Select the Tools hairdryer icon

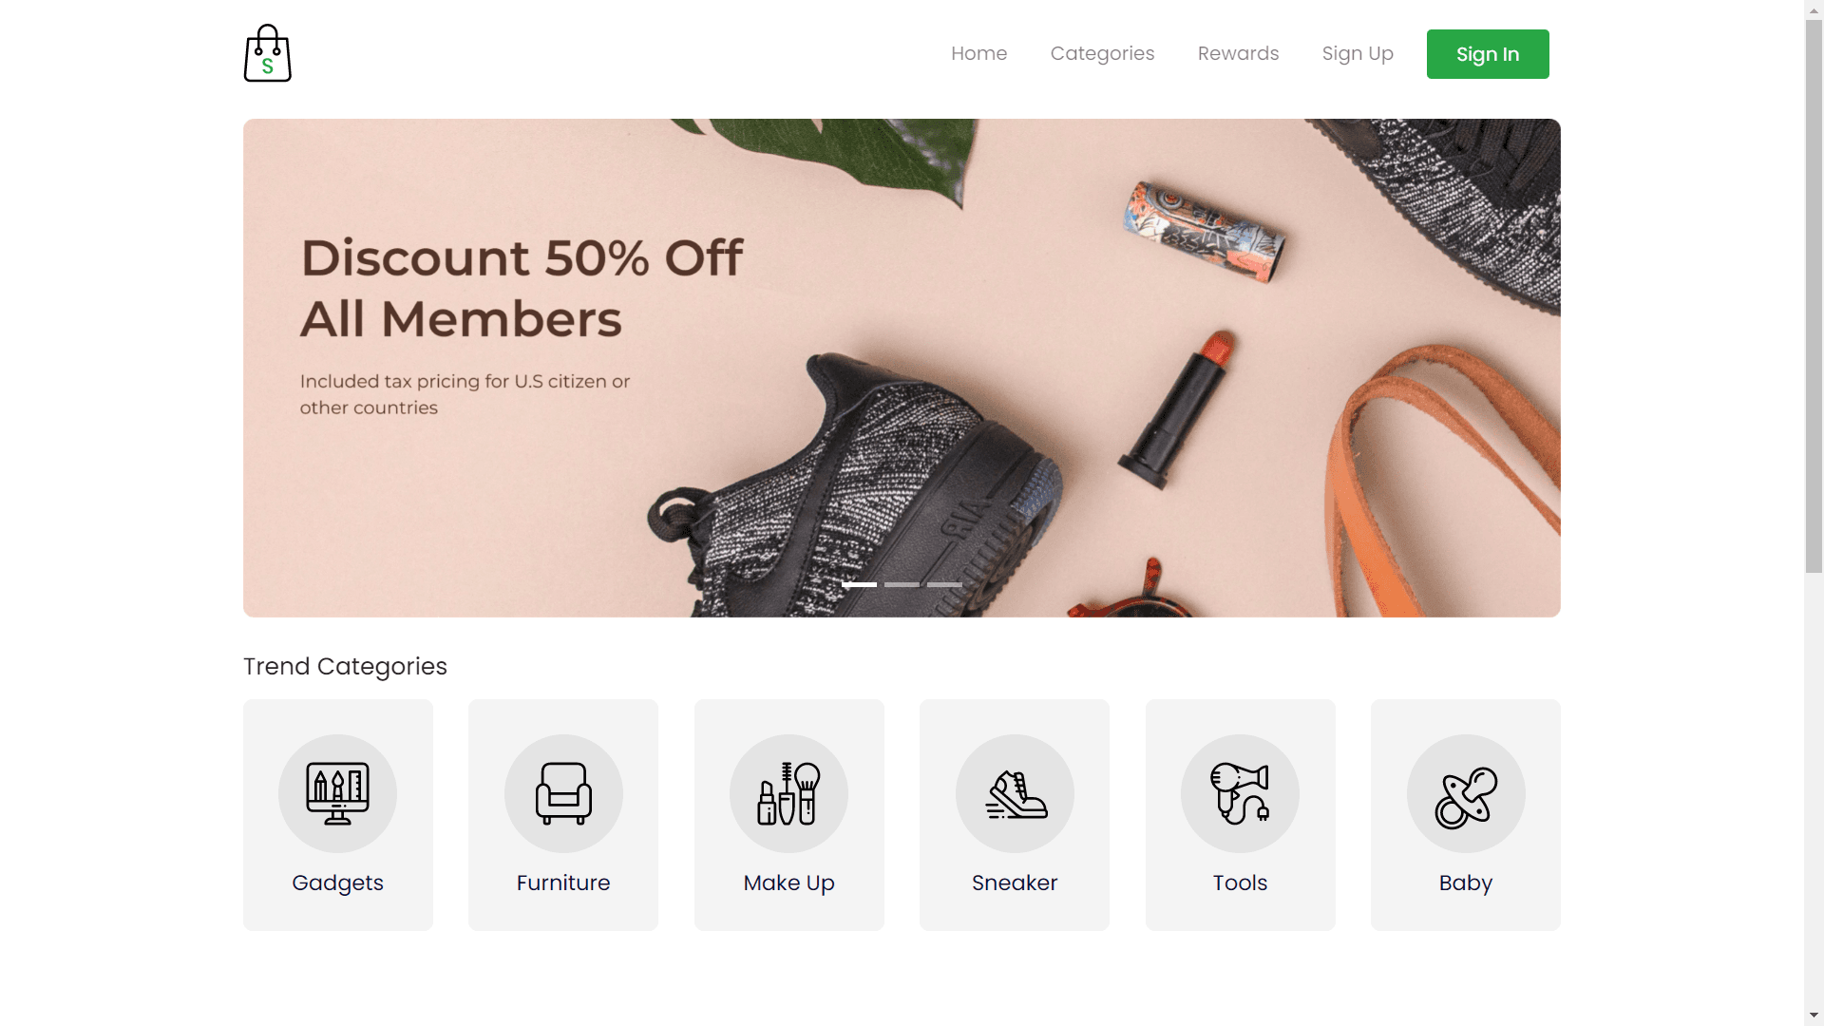1240,793
